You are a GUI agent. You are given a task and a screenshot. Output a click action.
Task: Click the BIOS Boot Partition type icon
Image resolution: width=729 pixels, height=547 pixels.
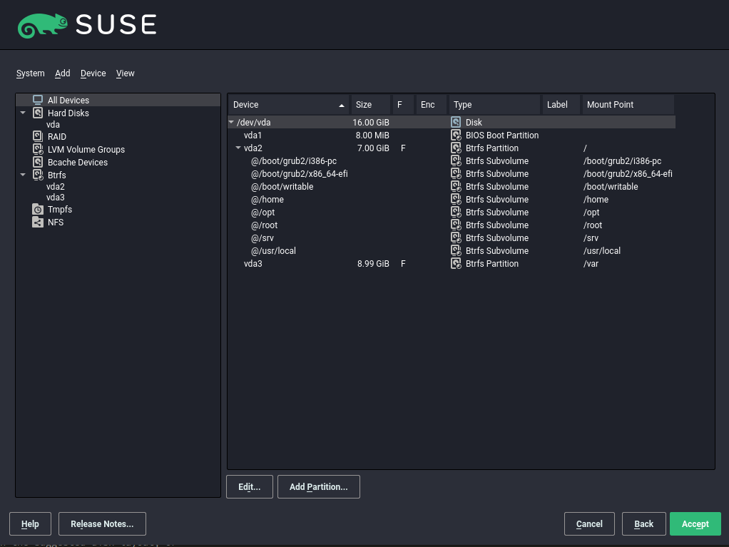click(456, 136)
